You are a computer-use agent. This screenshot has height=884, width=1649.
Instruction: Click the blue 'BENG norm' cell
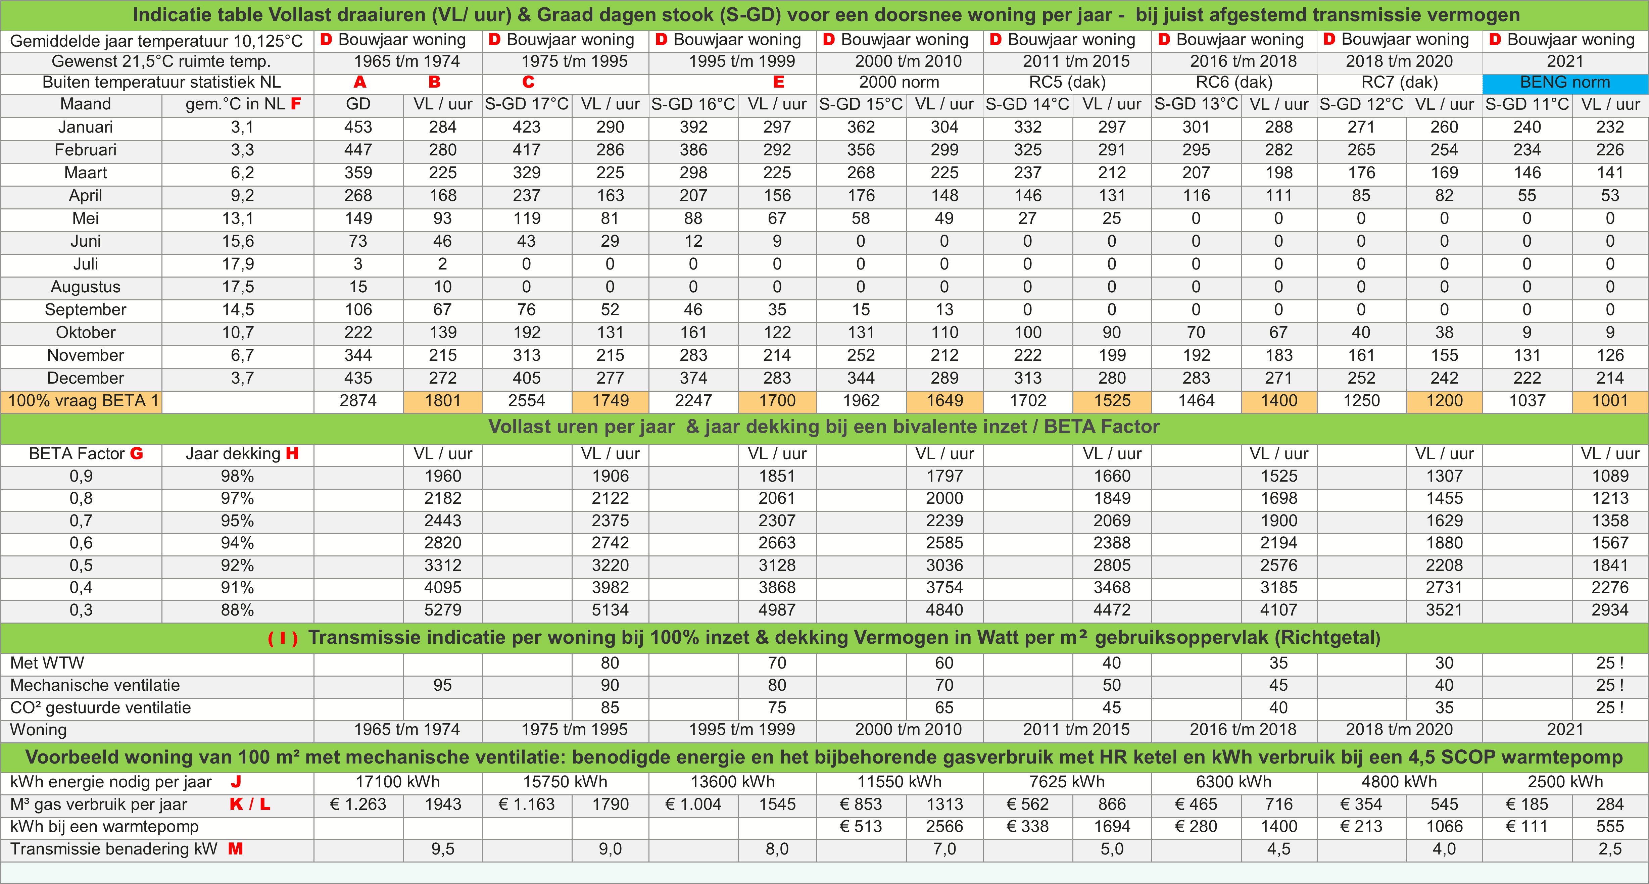1565,83
